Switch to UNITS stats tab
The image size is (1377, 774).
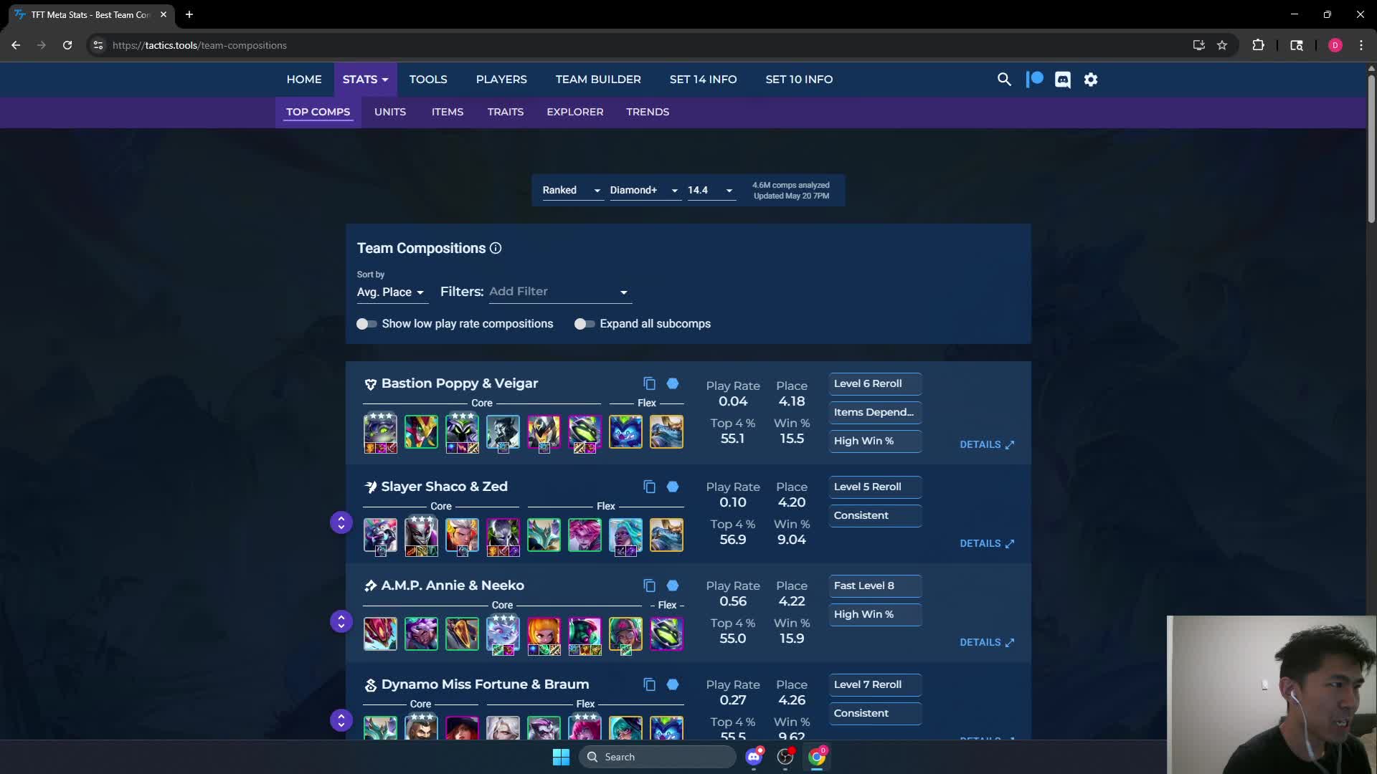[x=390, y=112]
